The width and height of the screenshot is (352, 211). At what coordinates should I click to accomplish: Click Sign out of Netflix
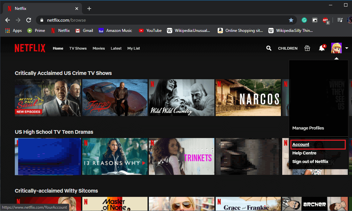(310, 161)
